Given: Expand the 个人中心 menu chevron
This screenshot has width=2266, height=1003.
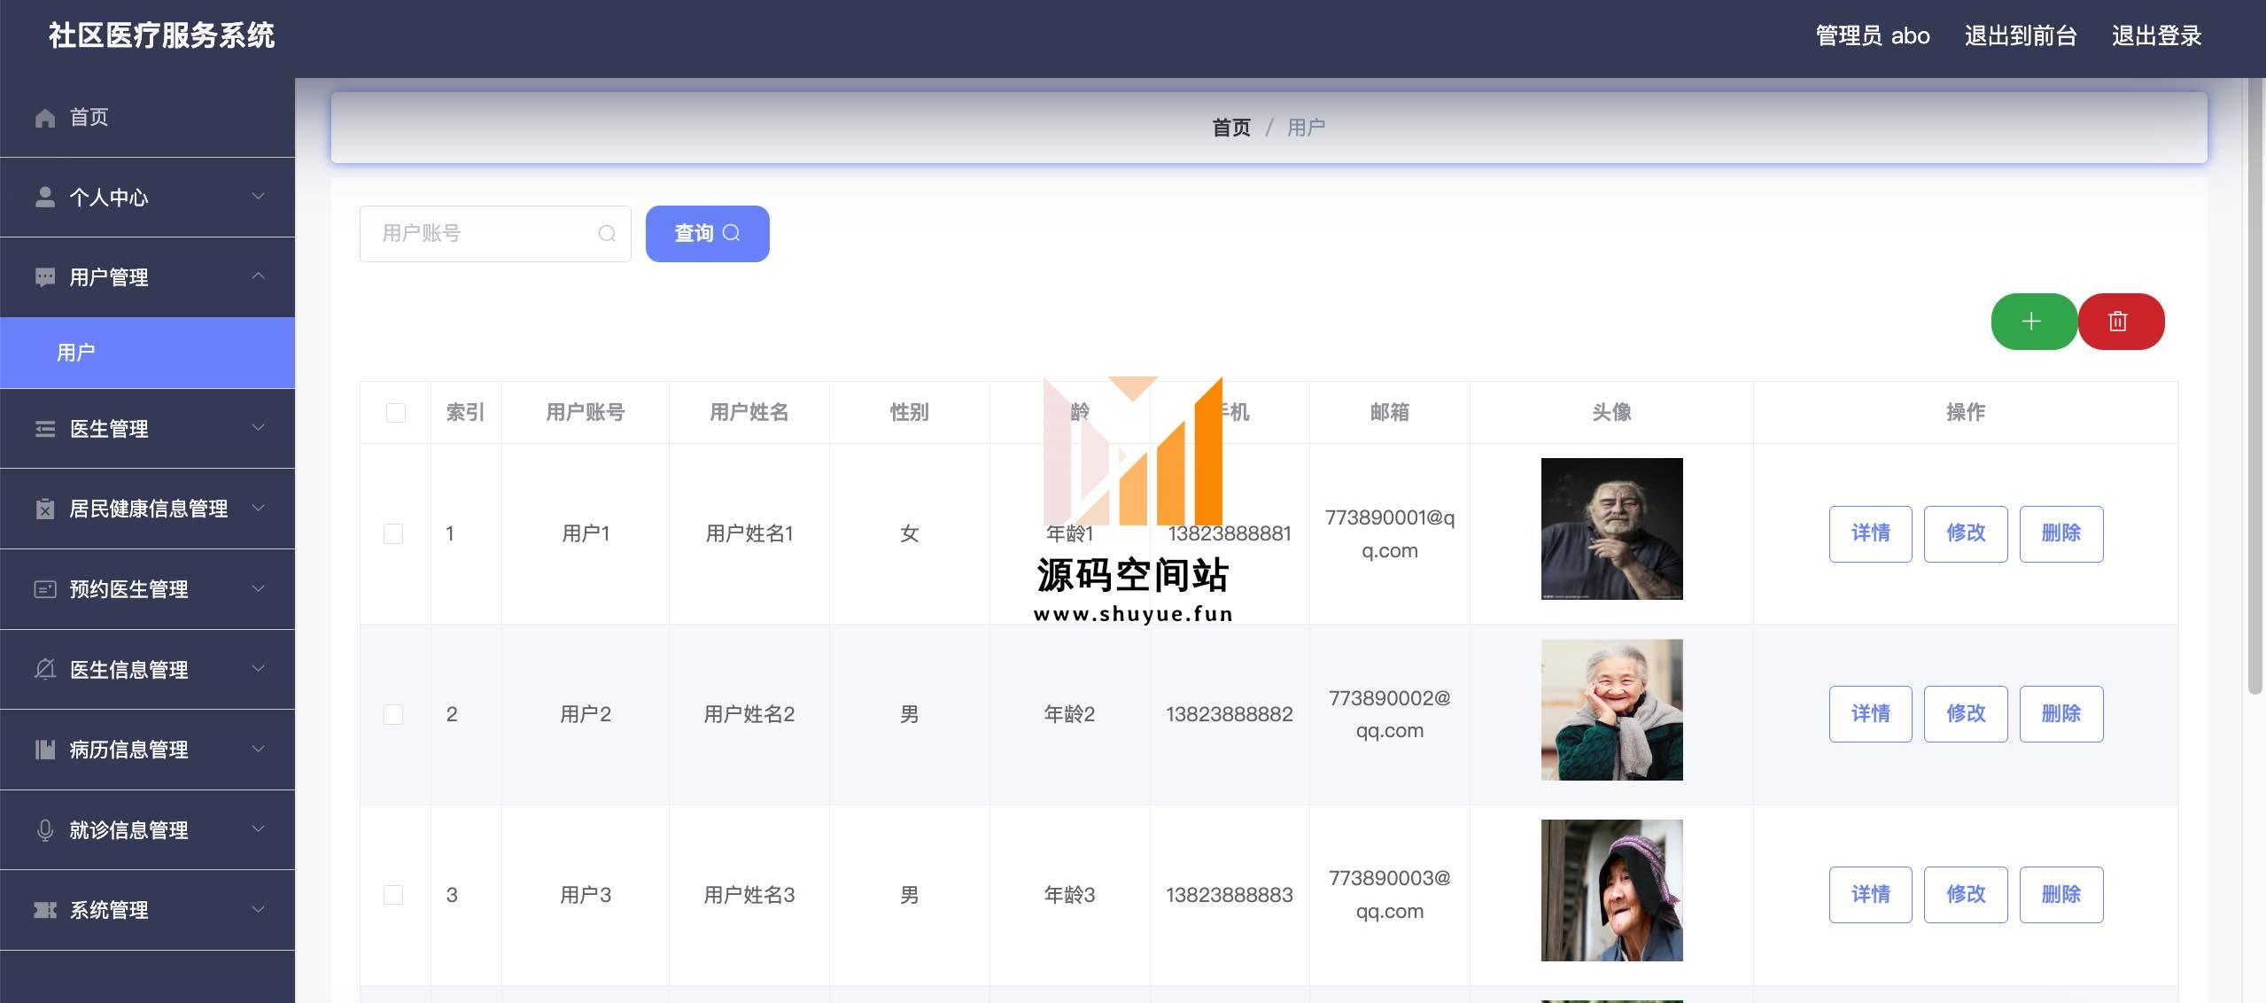Looking at the screenshot, I should coord(259,197).
